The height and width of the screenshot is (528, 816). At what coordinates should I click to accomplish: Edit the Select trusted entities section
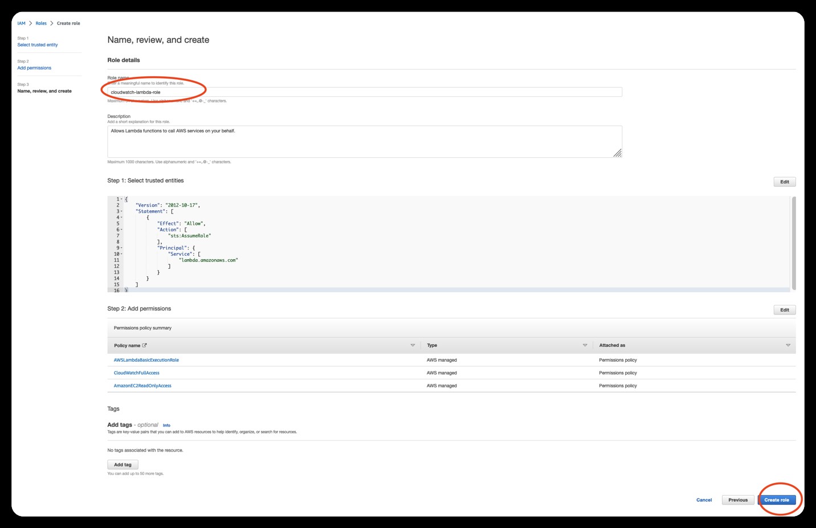[784, 181]
